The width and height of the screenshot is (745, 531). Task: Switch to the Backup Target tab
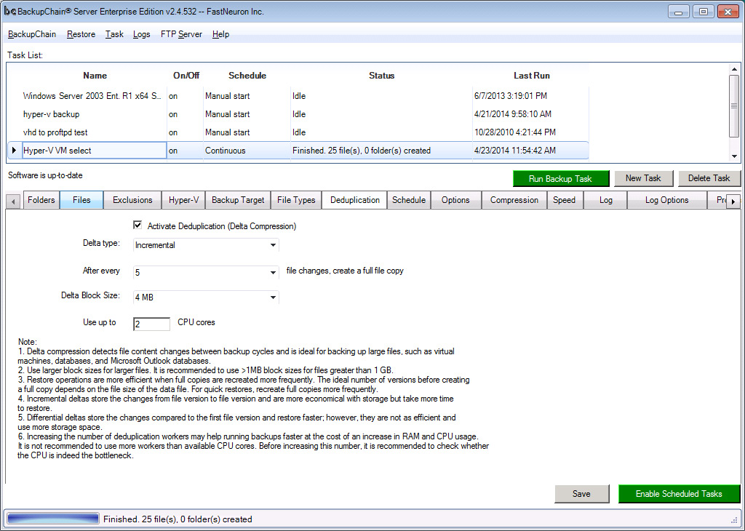pos(238,200)
